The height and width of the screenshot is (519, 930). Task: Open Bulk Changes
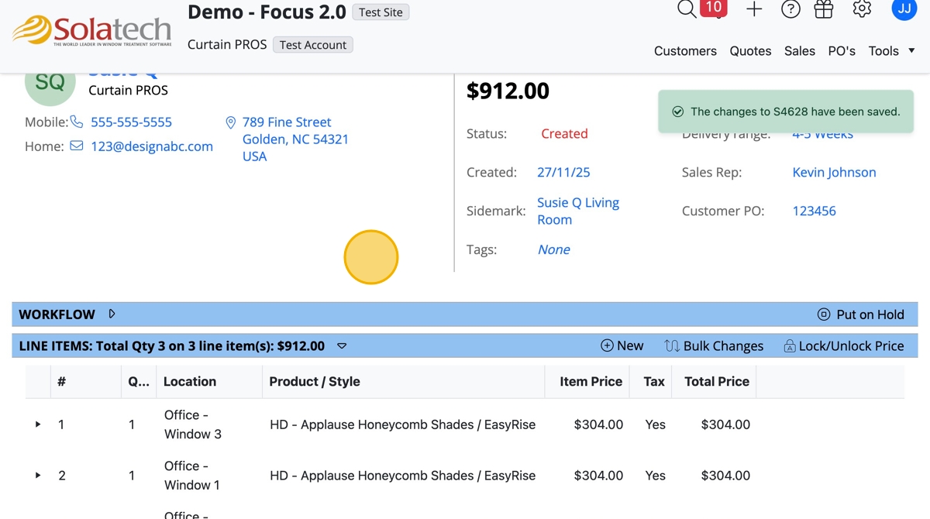pos(714,346)
